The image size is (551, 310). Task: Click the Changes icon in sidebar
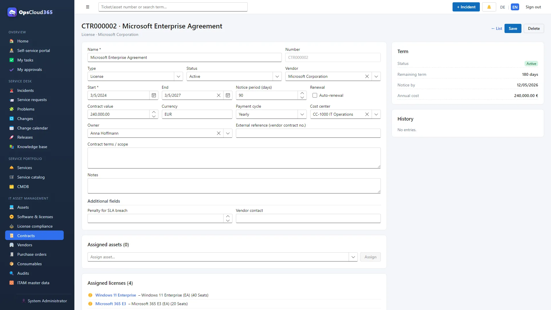coord(11,119)
